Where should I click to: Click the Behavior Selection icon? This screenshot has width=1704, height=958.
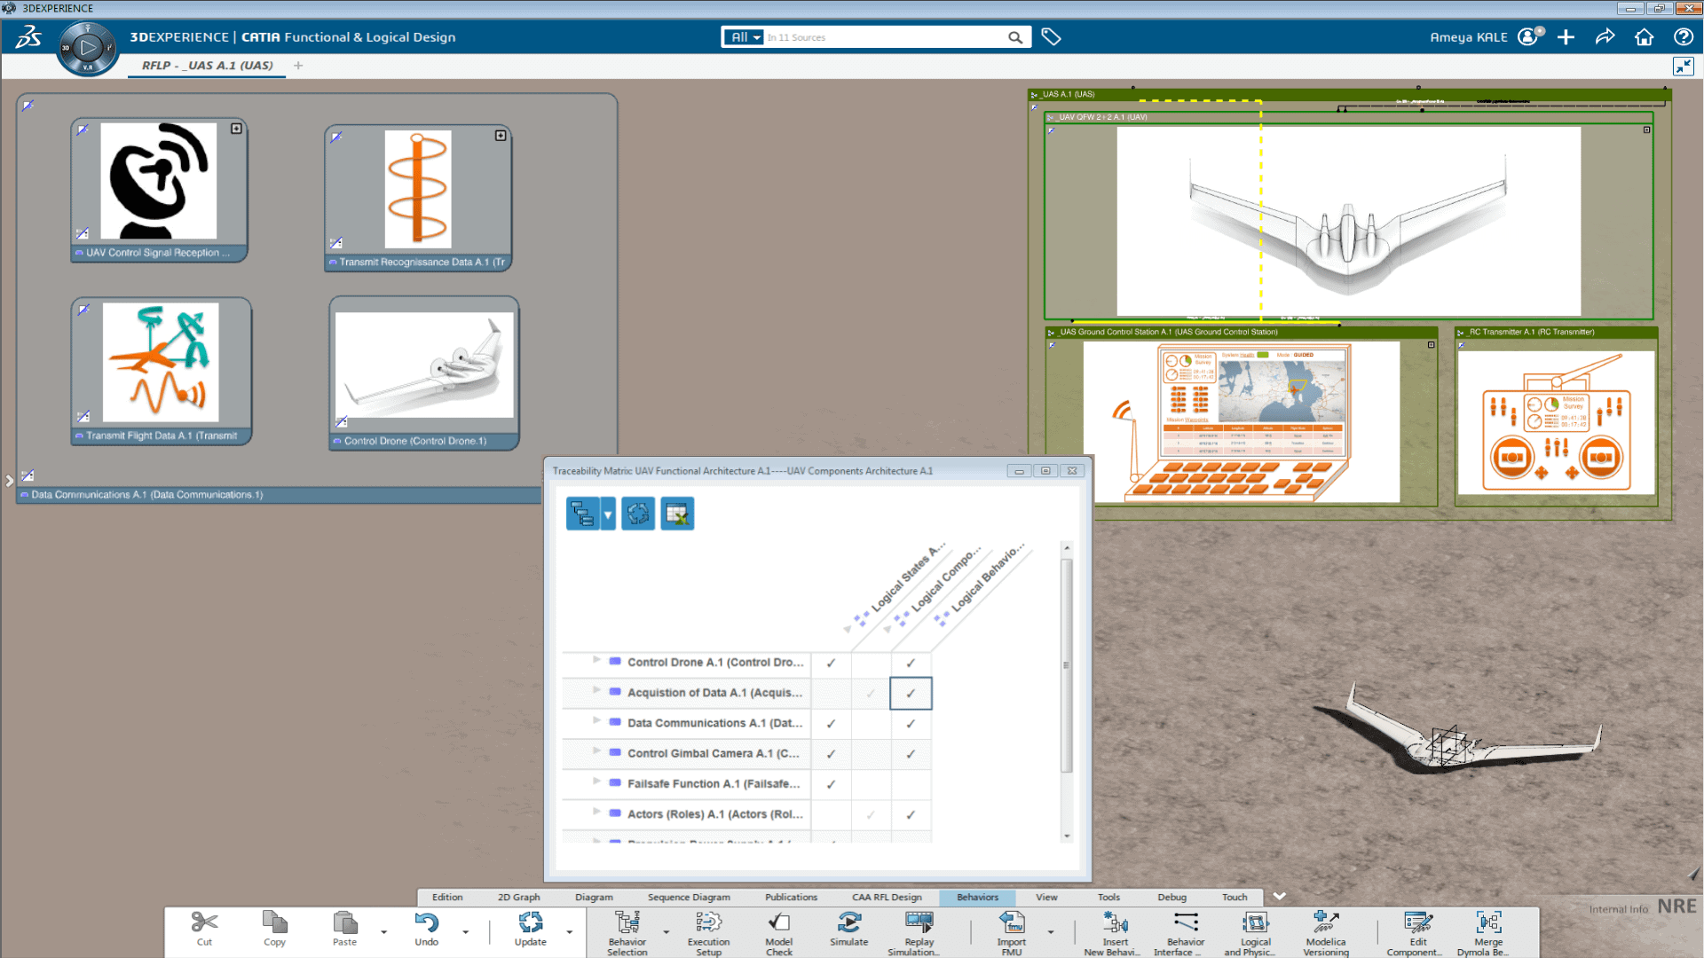pos(627,924)
